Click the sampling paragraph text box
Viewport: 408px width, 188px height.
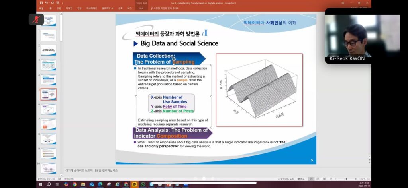coord(173,78)
